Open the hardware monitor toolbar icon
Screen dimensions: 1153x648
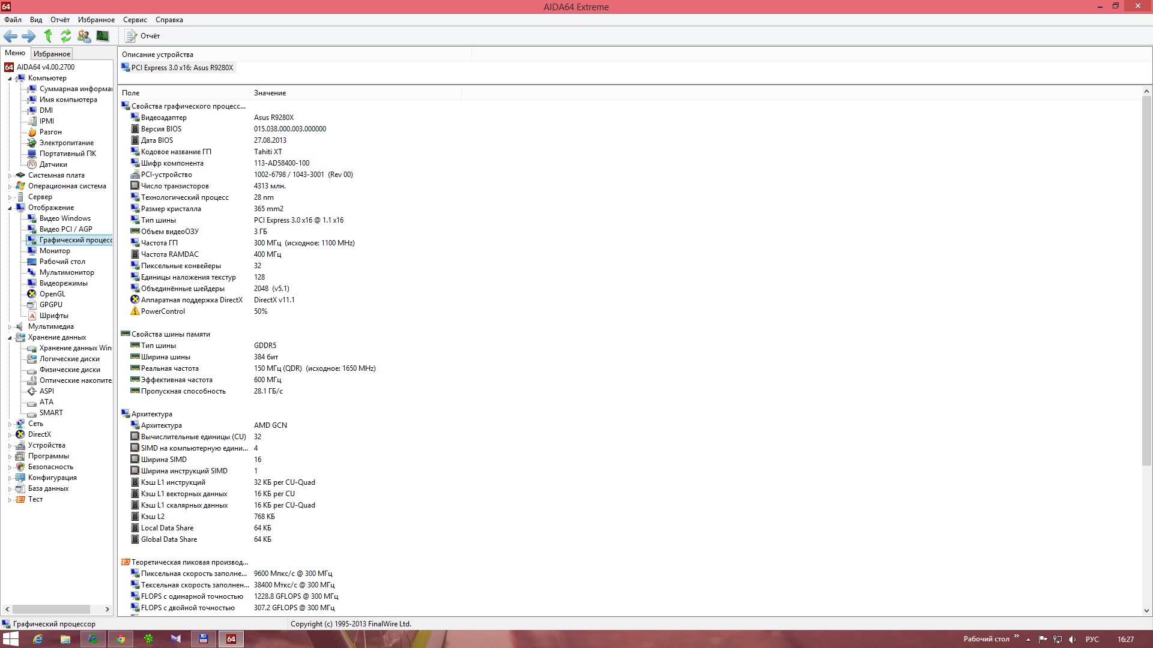point(103,36)
